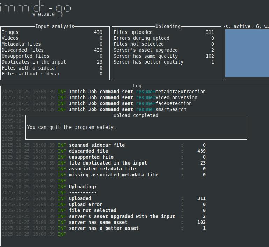Click 'Discarded files' in Input analysis panel

point(23,50)
